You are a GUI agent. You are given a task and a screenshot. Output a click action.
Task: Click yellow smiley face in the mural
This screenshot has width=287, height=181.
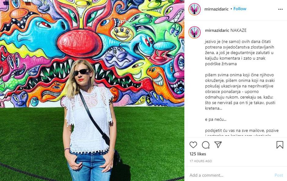[x=122, y=34]
